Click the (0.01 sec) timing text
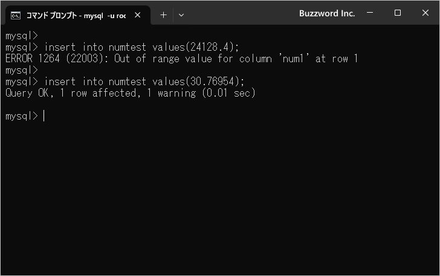This screenshot has height=276, width=440. click(228, 93)
